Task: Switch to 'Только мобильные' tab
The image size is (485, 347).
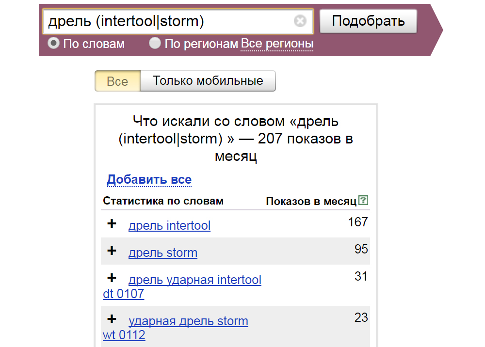Action: [208, 81]
